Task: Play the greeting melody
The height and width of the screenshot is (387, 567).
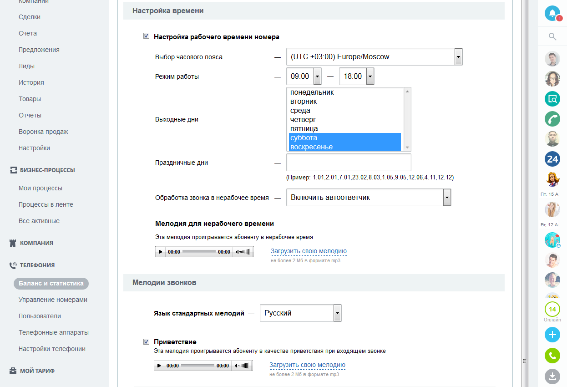Action: pyautogui.click(x=159, y=366)
